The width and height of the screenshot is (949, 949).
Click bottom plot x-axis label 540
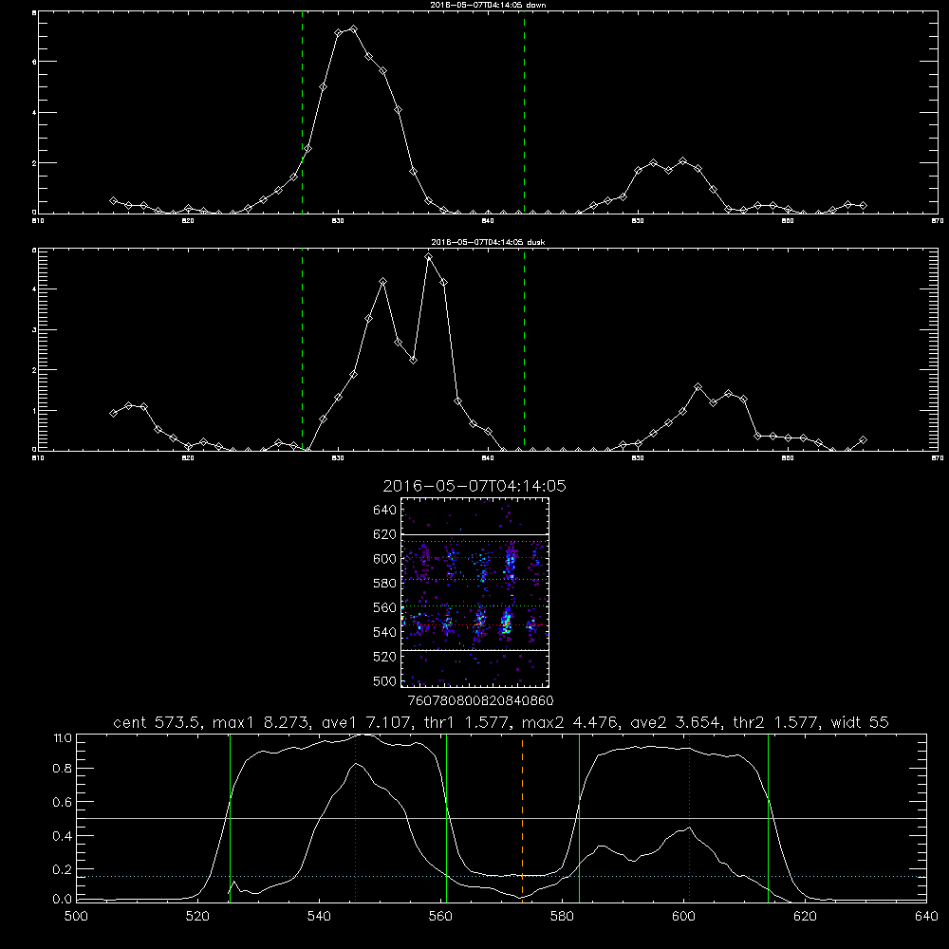319,917
